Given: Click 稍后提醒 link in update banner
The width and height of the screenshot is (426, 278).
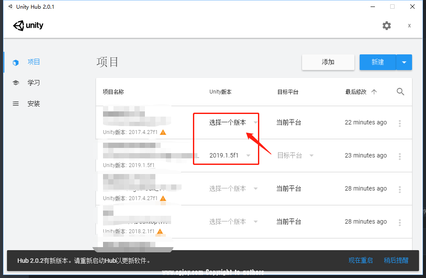Looking at the screenshot, I should click(396, 261).
